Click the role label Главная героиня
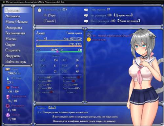 coord(74,33)
